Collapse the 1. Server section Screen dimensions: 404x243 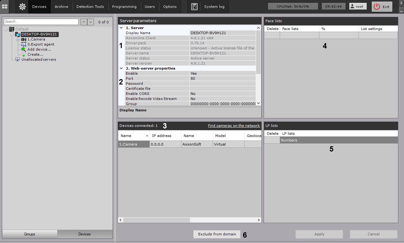tap(121, 28)
